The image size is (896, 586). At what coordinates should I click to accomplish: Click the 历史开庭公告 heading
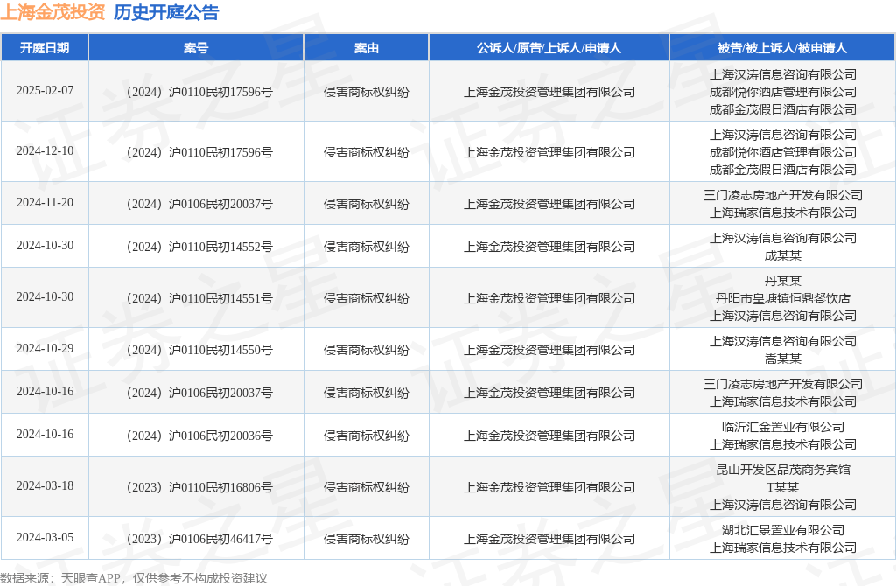pos(166,12)
